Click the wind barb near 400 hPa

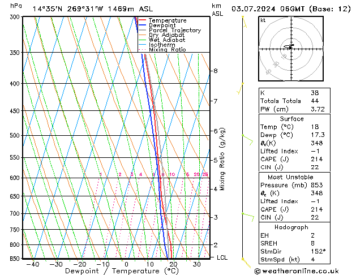click(241, 88)
